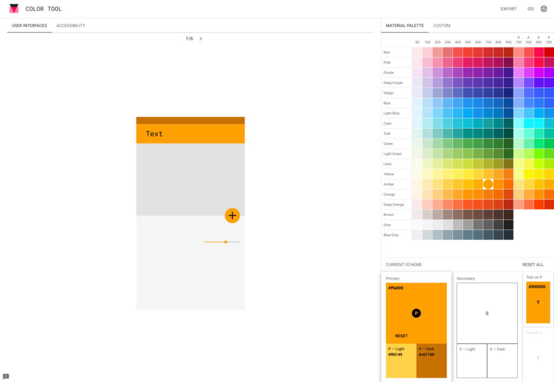Select the Secondary color box
Viewport: 554px width, 382px height.
pos(486,313)
